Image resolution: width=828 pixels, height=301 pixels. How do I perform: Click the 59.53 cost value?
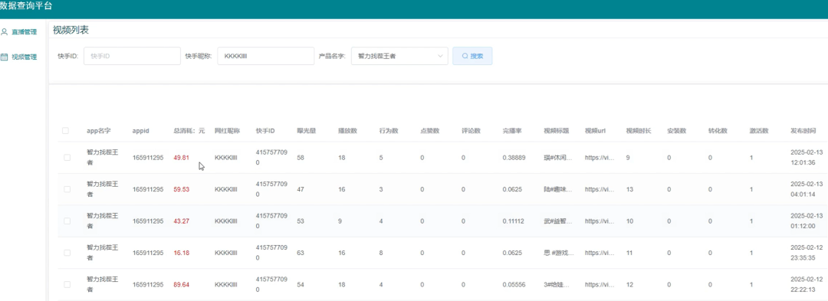coord(181,188)
